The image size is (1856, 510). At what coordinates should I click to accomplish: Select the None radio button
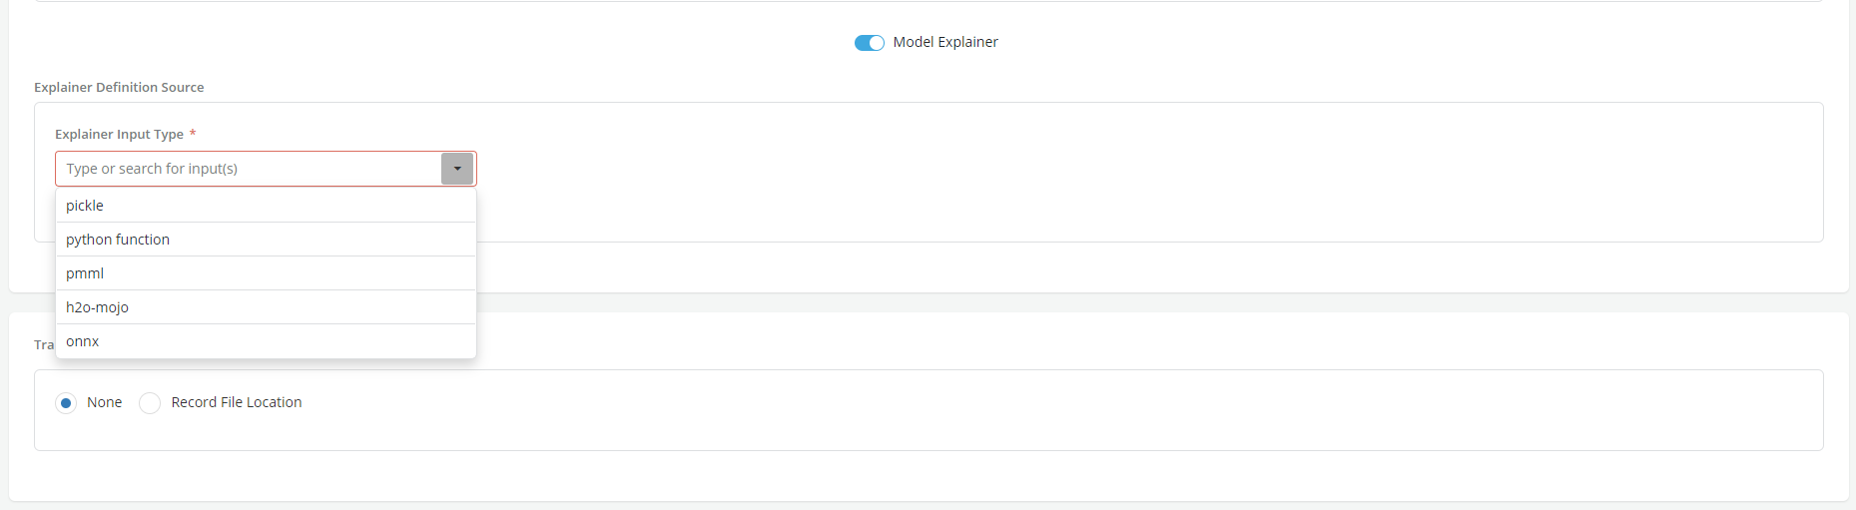(66, 403)
